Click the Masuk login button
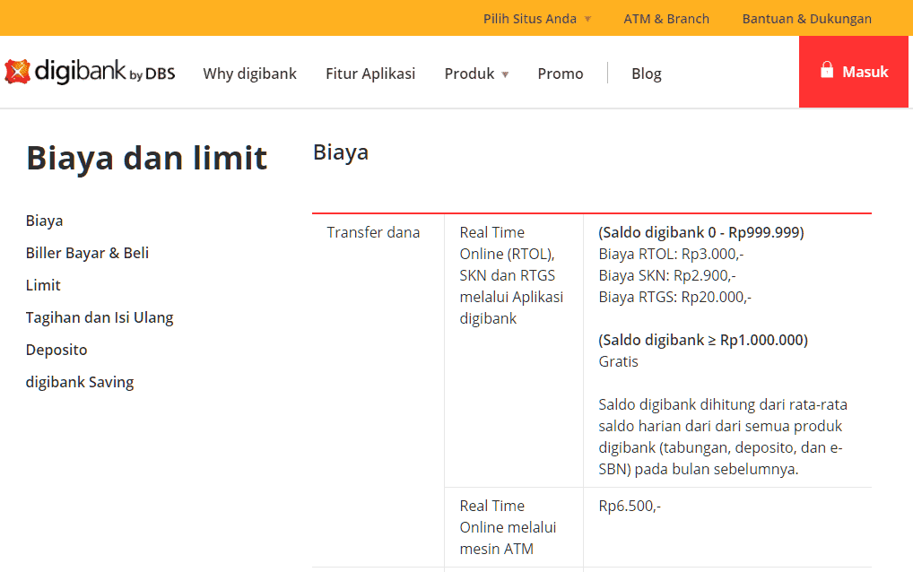This screenshot has width=913, height=572. tap(852, 72)
